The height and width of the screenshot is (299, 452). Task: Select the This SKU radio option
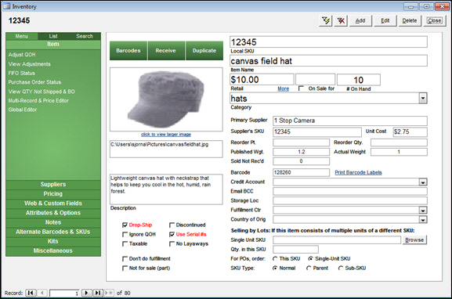coord(275,258)
